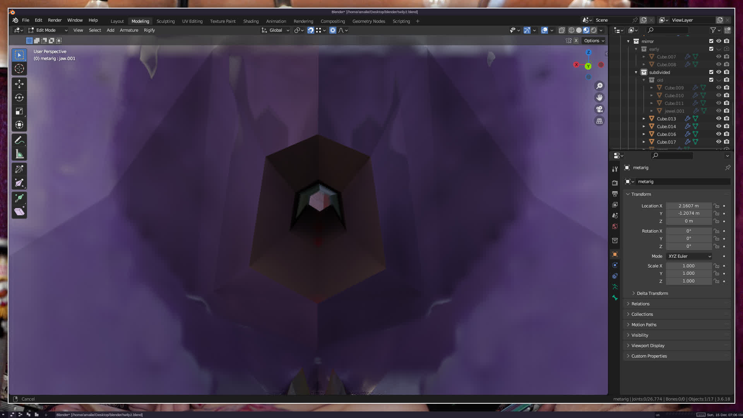Open the XYZ Euler rotation mode dropdown
The height and width of the screenshot is (418, 743).
(x=689, y=256)
